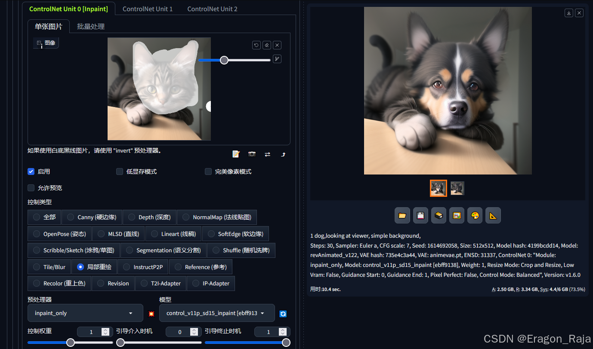
Task: Enable the 低显存模式 checkbox
Action: 120,171
